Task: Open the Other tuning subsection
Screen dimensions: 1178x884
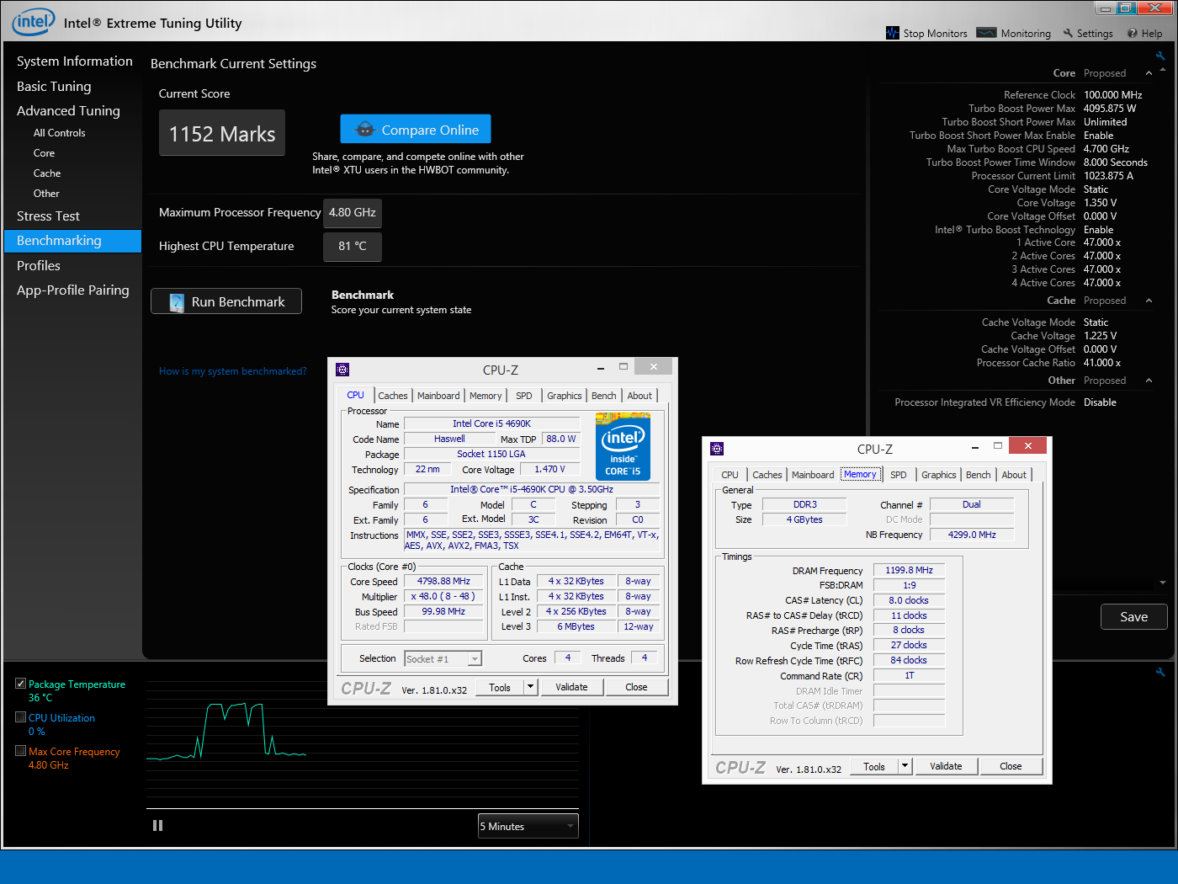Action: tap(46, 194)
